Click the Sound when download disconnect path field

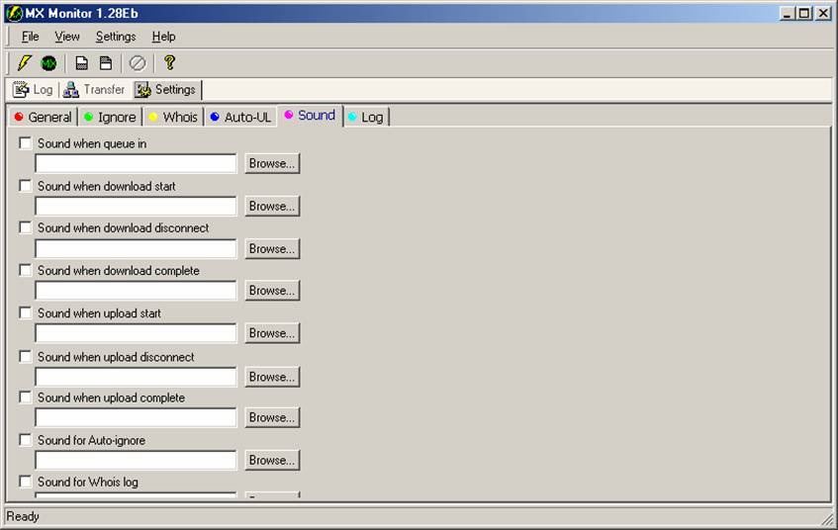click(x=136, y=248)
